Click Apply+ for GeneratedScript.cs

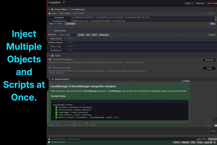(208, 142)
